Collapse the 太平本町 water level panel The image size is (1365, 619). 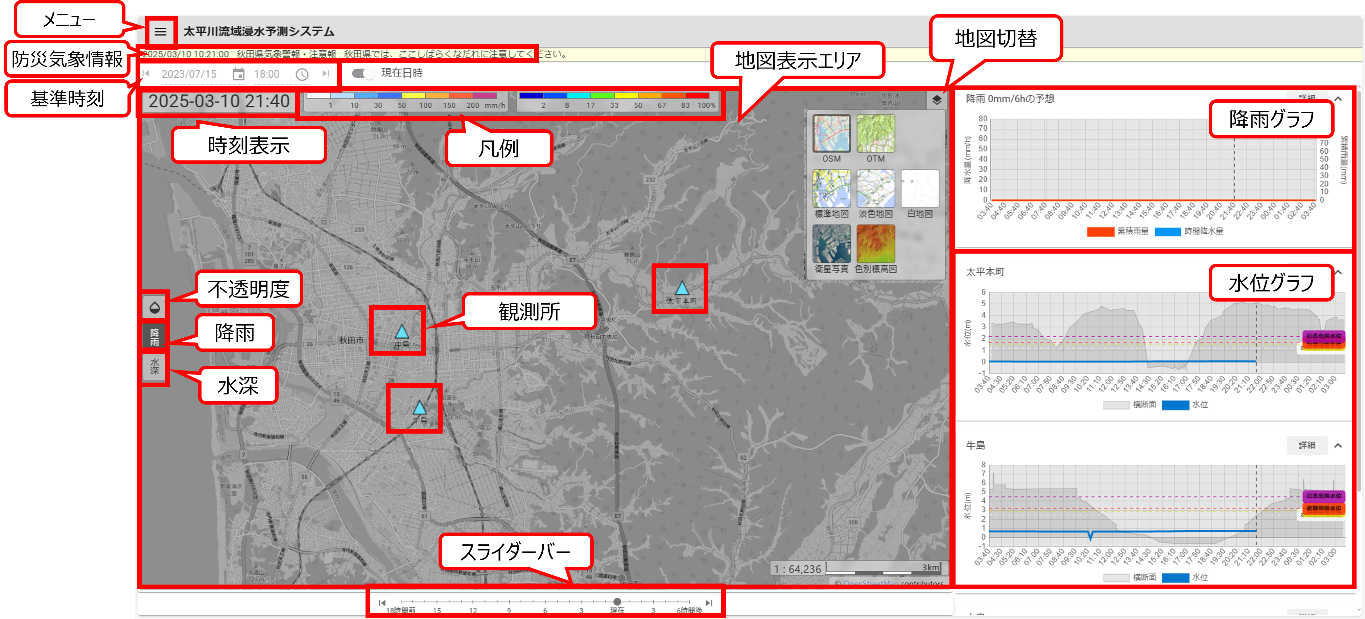(1339, 272)
